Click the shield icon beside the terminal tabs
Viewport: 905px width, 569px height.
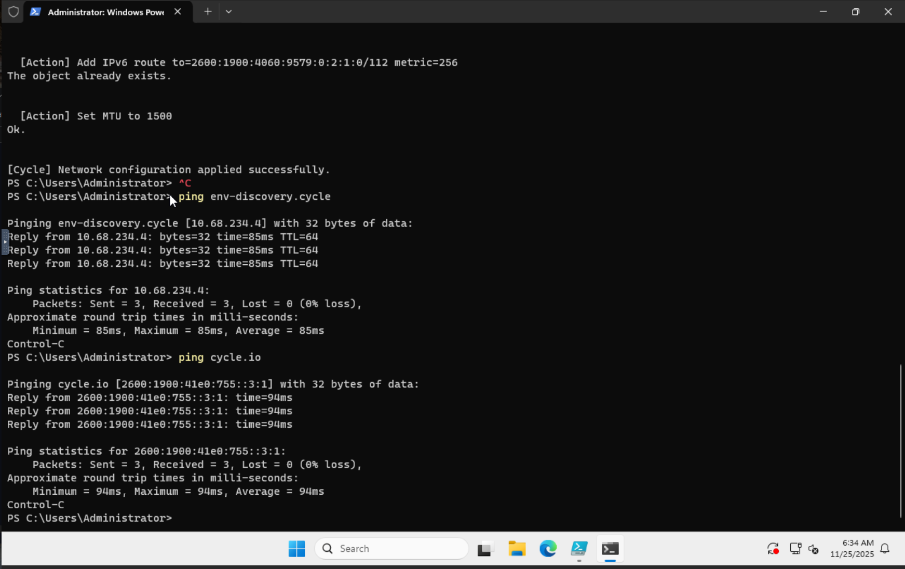tap(13, 11)
